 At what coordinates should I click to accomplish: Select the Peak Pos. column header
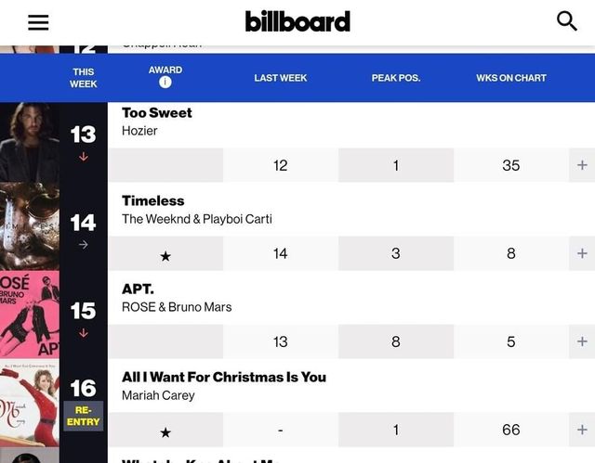395,78
